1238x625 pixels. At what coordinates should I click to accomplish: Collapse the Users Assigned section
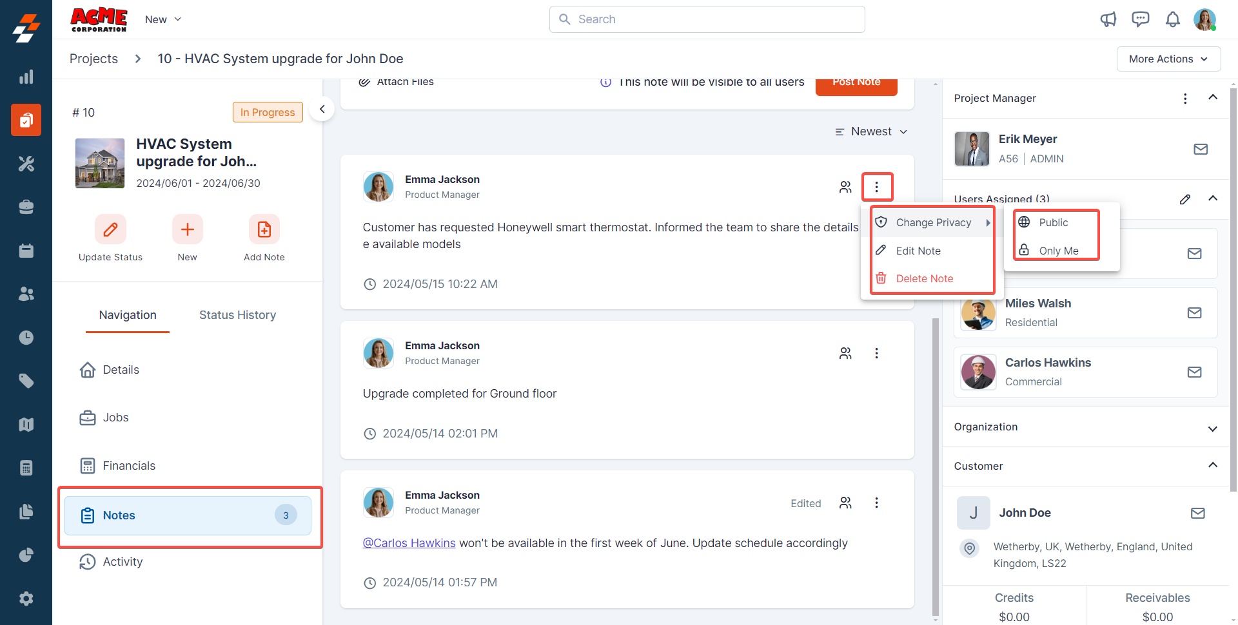click(x=1213, y=198)
